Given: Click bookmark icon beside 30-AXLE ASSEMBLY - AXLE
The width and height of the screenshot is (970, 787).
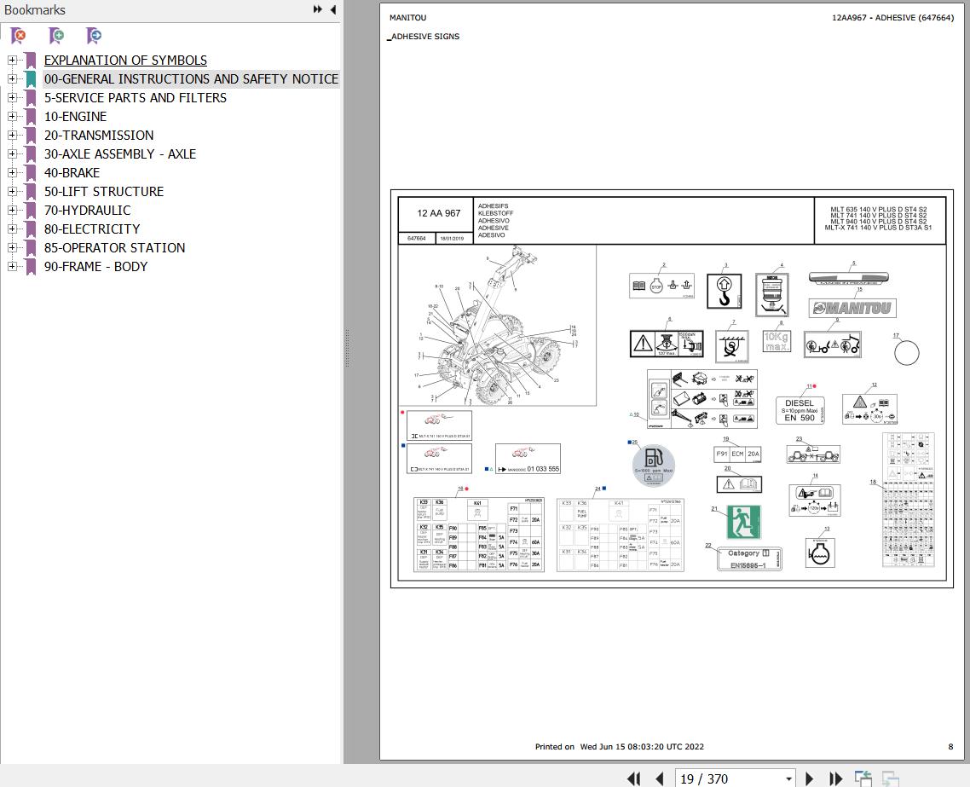Looking at the screenshot, I should (31, 154).
